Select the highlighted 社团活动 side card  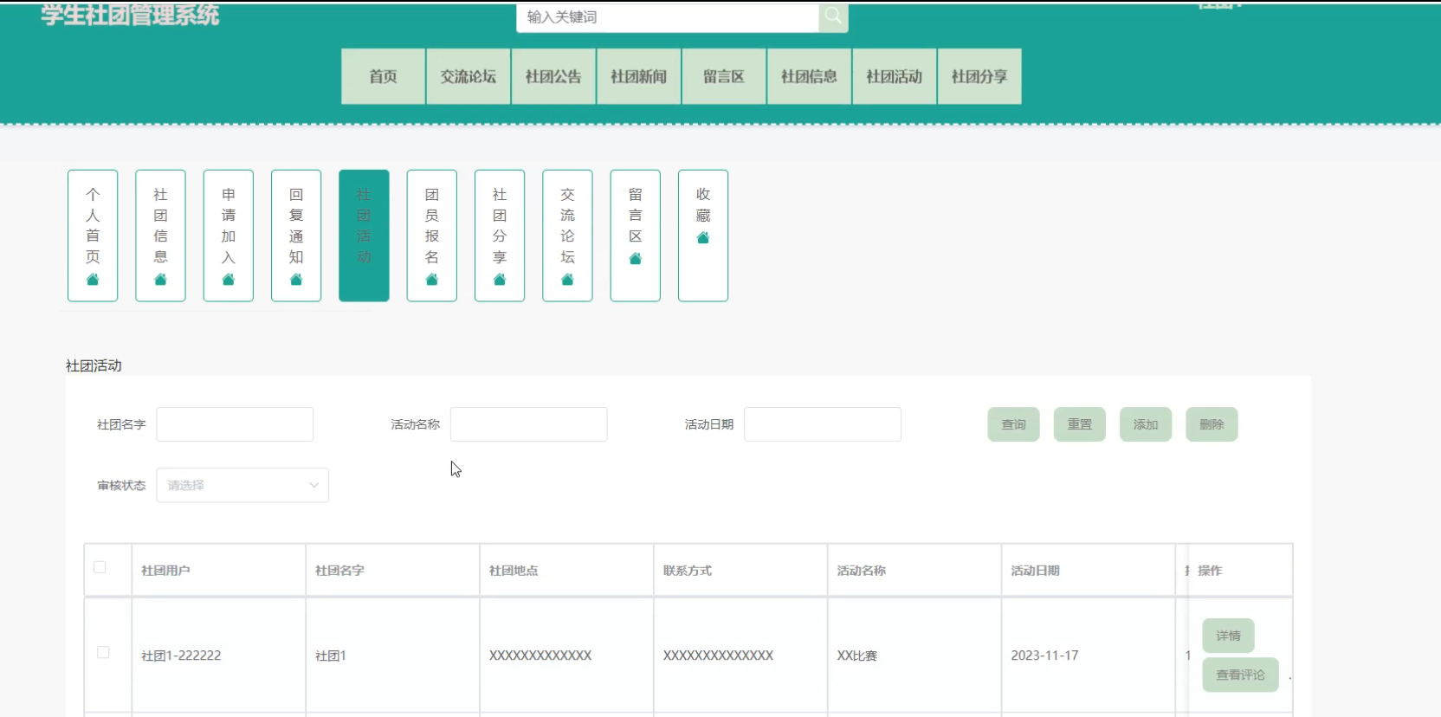pos(364,236)
